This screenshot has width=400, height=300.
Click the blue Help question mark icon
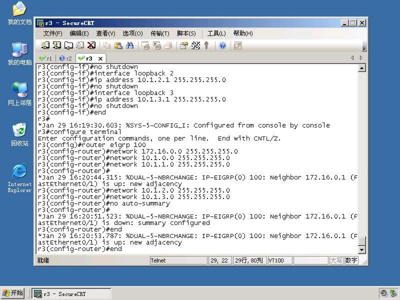(222, 45)
